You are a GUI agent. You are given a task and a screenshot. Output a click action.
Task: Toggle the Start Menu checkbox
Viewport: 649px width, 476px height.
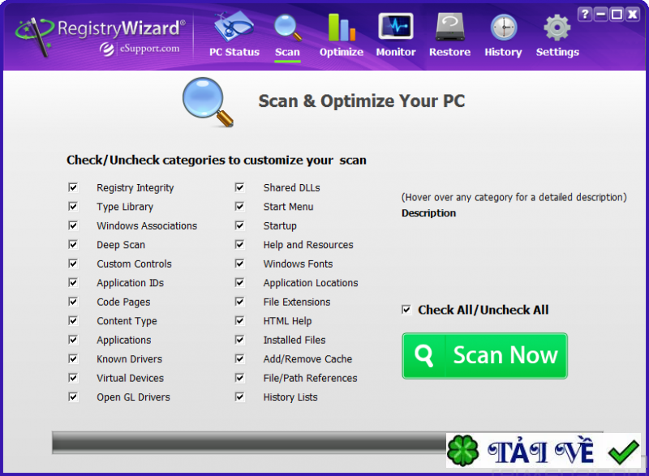click(239, 206)
